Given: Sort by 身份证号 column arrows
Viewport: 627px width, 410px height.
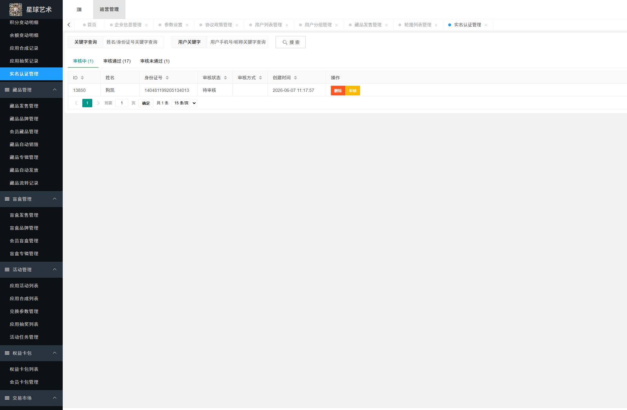Looking at the screenshot, I should tap(167, 78).
